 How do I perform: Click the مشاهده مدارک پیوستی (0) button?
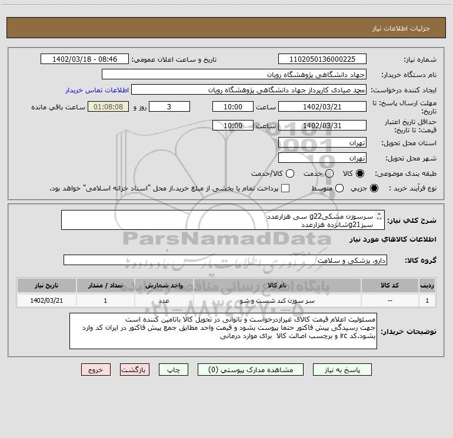point(251,370)
